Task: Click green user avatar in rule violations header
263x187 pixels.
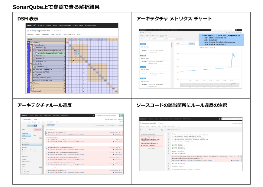Action: (x=122, y=116)
